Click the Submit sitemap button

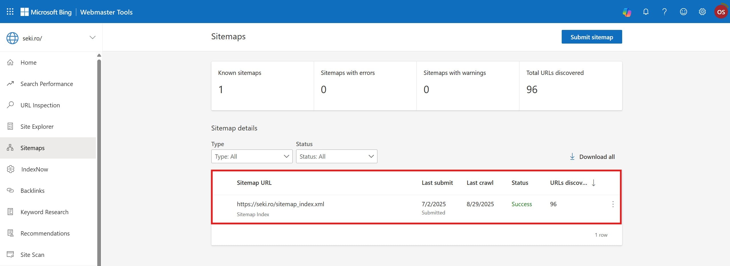click(x=591, y=37)
